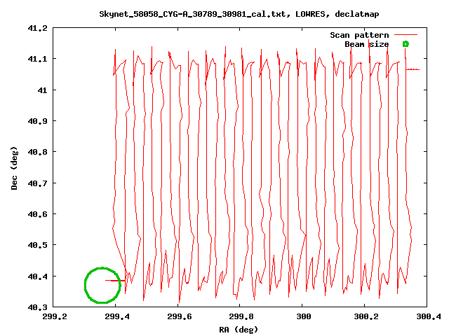Click the 40.9 Dec tick label

click(37, 121)
